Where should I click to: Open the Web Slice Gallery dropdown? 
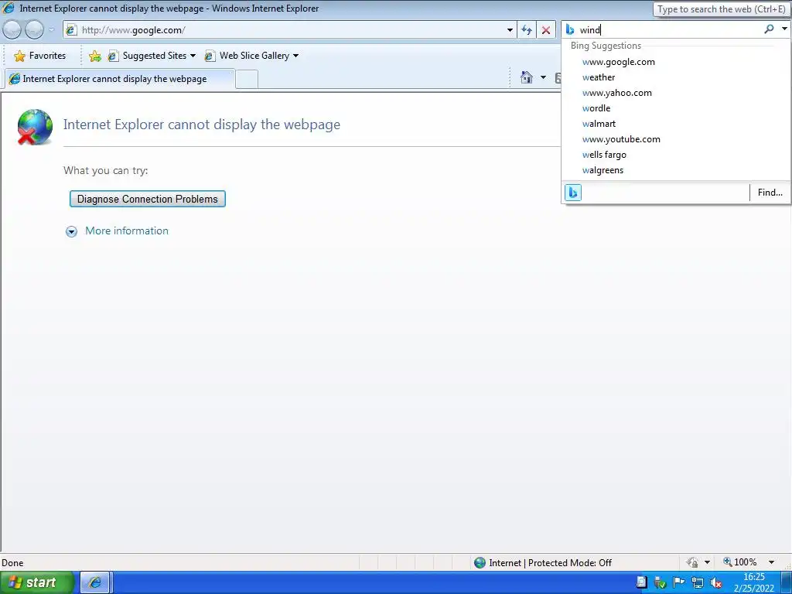[251, 56]
